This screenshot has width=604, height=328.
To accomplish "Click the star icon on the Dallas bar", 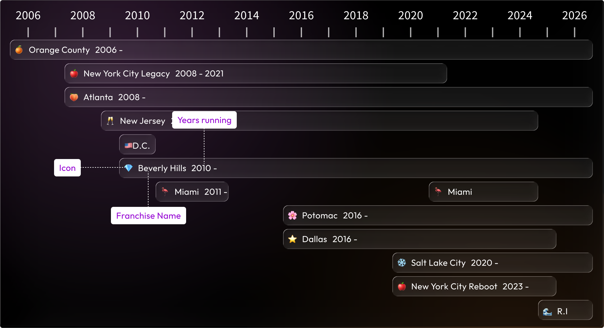I will pos(292,239).
